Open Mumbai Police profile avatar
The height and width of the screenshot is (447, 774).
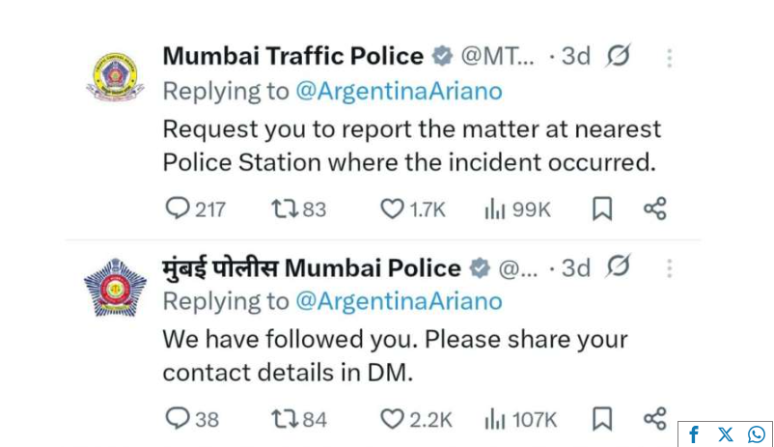pyautogui.click(x=115, y=288)
